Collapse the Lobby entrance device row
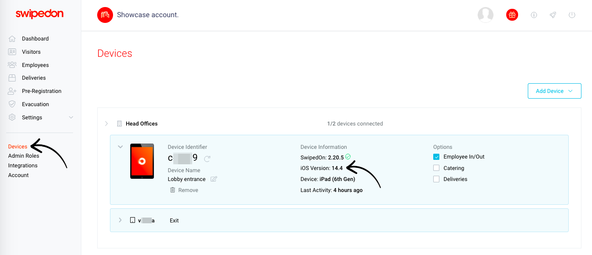 pyautogui.click(x=120, y=147)
